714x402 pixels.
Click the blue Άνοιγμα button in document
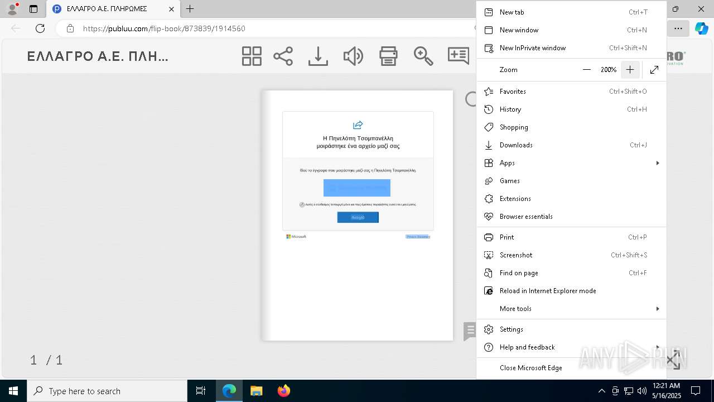coord(358,217)
